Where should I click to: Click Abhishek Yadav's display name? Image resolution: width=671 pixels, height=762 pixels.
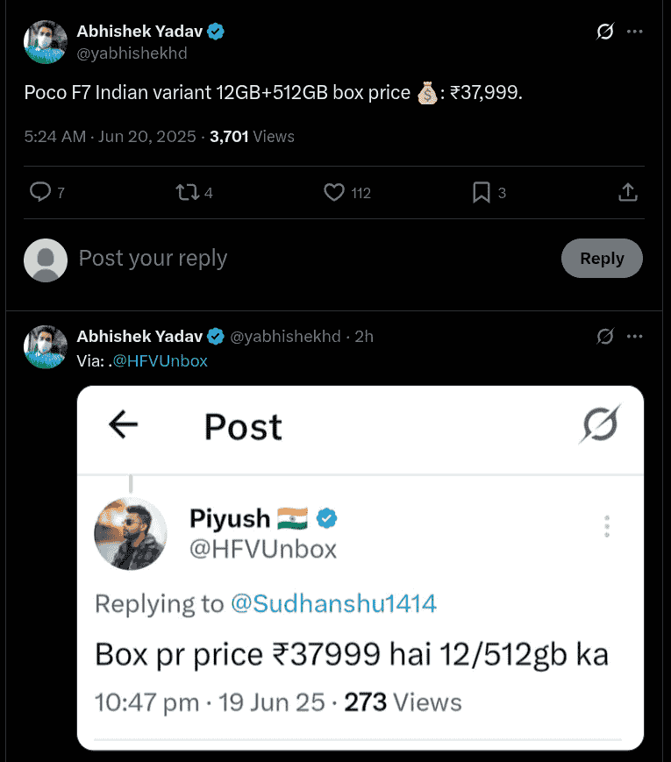(139, 30)
